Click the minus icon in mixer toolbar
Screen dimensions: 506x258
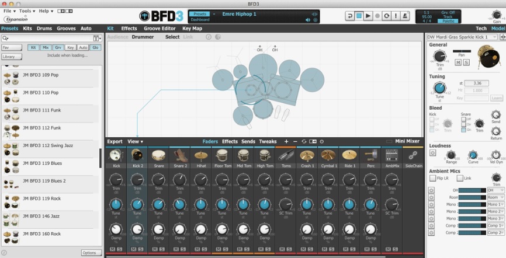(295, 142)
